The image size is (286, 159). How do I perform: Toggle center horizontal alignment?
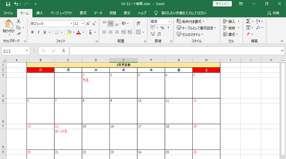[111, 32]
